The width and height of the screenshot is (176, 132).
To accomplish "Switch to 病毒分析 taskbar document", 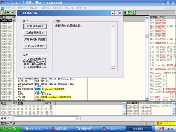I will pyautogui.click(x=87, y=129).
